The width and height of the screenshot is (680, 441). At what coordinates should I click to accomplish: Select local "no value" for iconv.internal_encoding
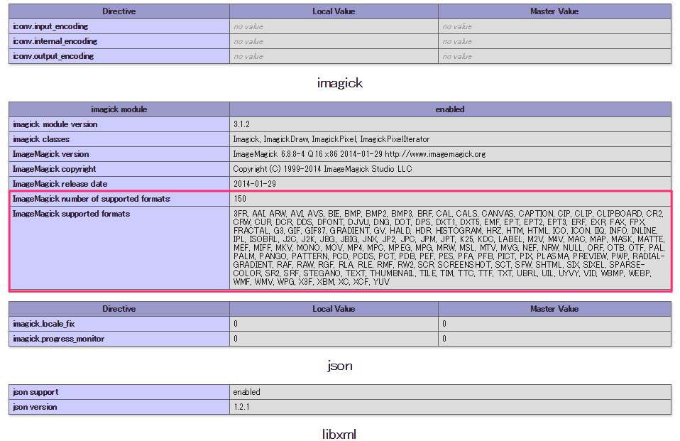248,42
